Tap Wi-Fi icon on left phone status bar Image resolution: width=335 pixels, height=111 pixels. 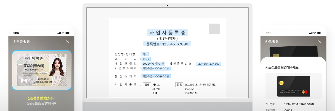point(63,33)
